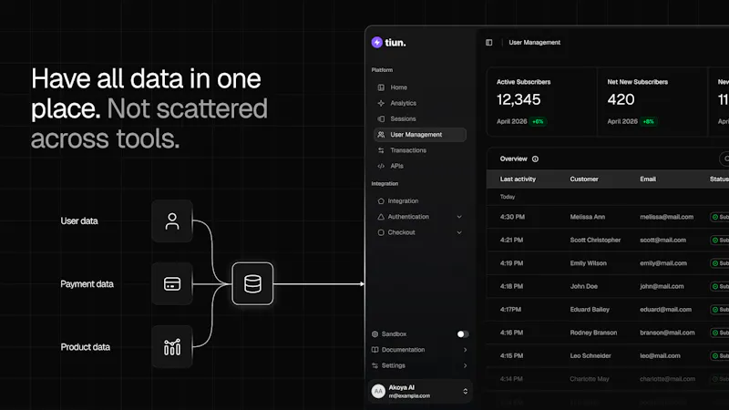Click customer name Scott Christopher
The image size is (729, 410).
tap(595, 241)
